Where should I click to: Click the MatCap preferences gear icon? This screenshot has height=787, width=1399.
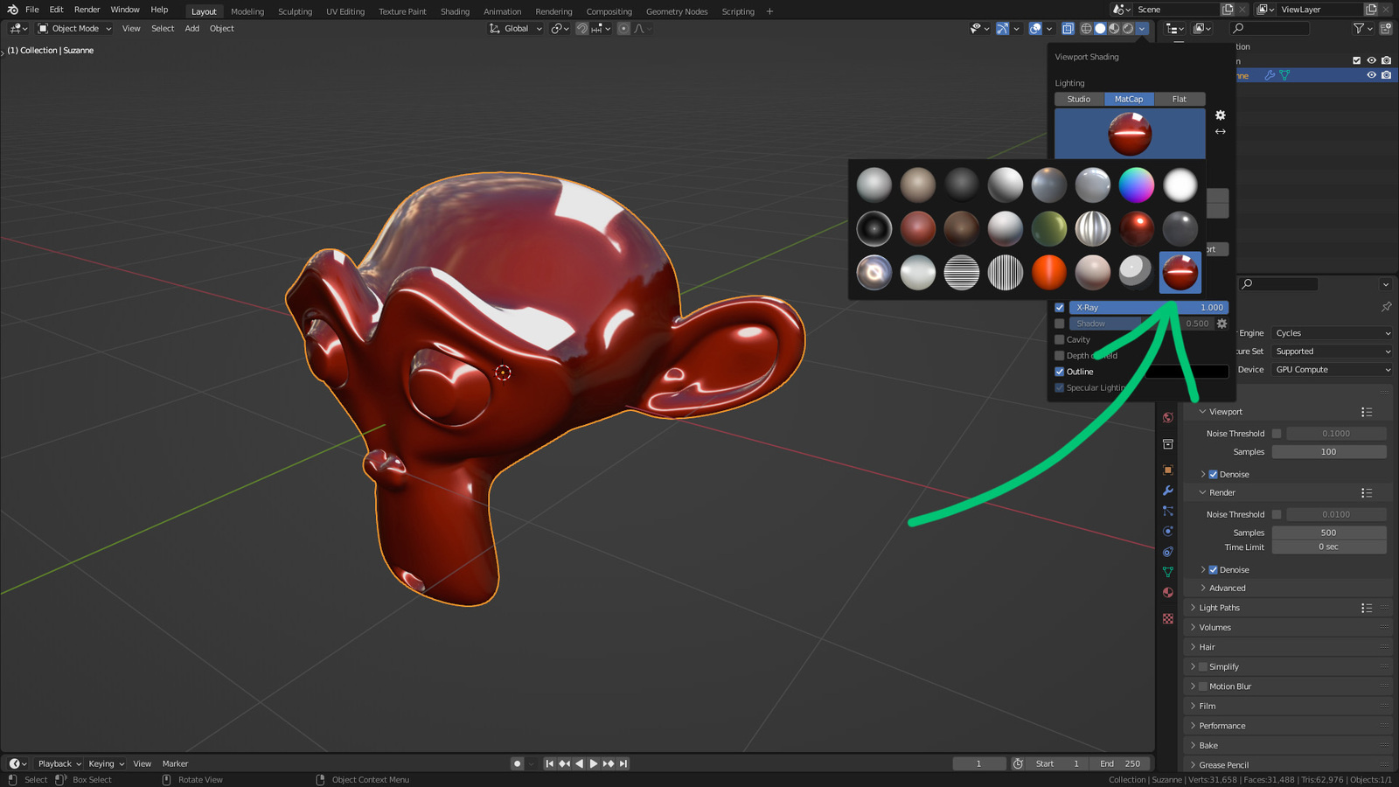[x=1221, y=115]
